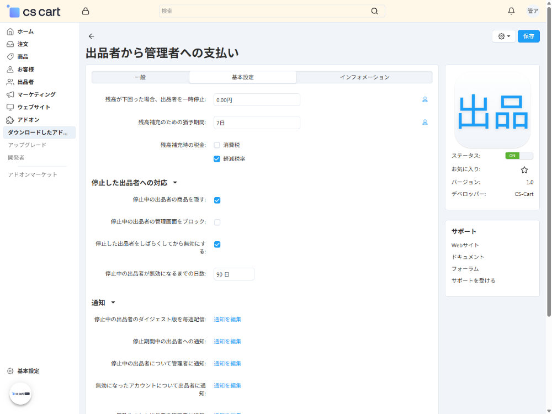The height and width of the screenshot is (414, 552).
Task: Click the 保存 button
Action: click(x=528, y=36)
